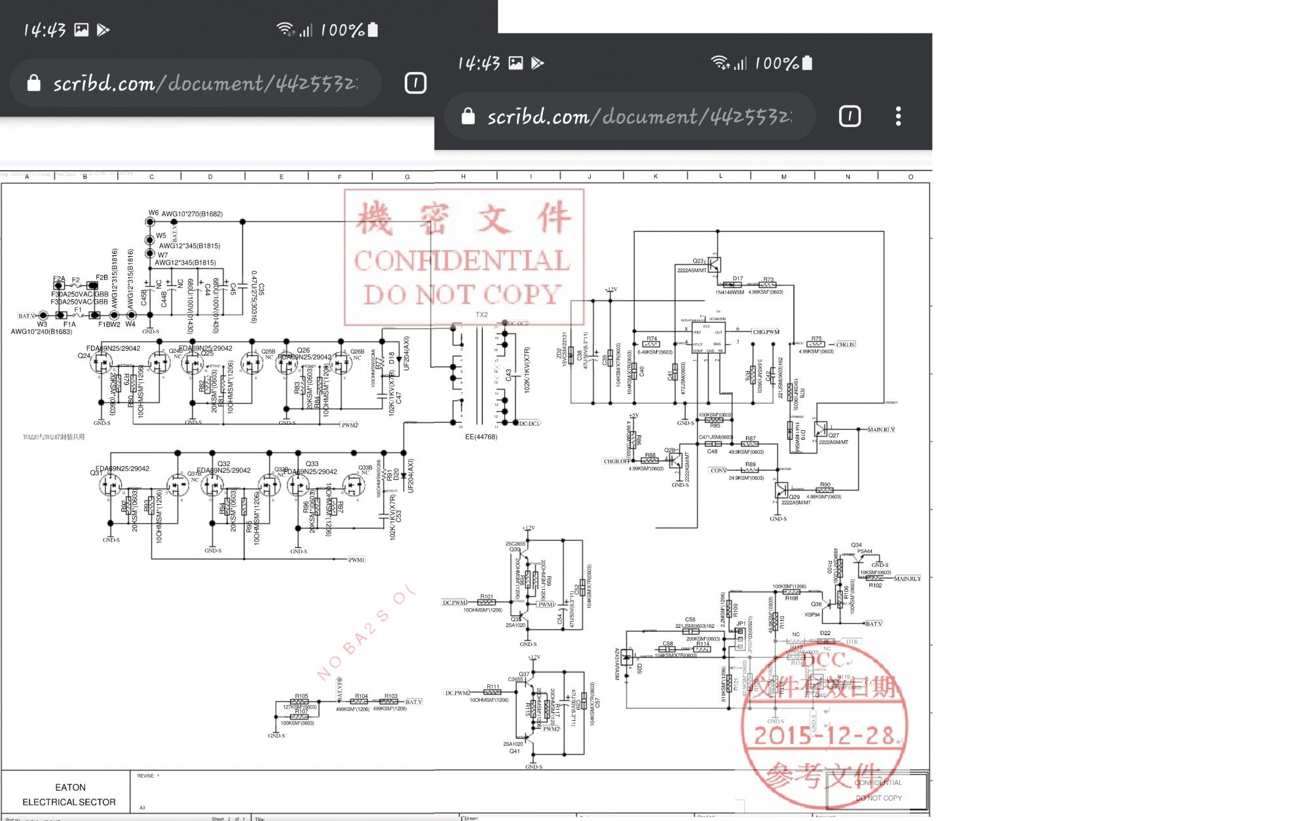The width and height of the screenshot is (1310, 821).
Task: Tap the 14:43 clock in right status bar
Action: (479, 63)
